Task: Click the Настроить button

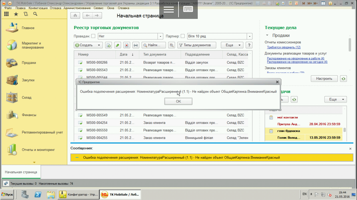Action: [324, 79]
